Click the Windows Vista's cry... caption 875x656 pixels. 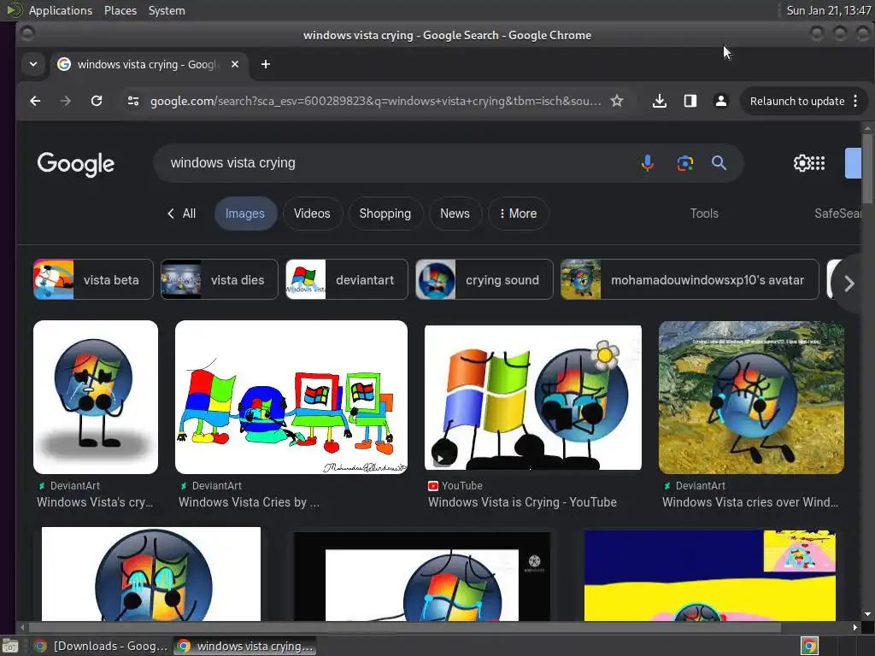coord(95,502)
